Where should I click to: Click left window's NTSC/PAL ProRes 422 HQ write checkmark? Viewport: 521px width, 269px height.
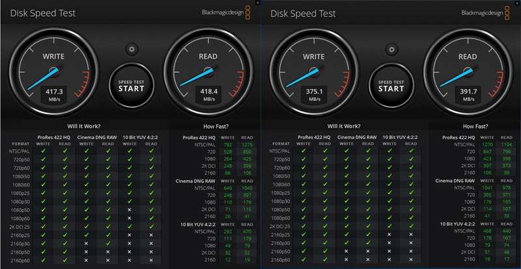tap(43, 151)
